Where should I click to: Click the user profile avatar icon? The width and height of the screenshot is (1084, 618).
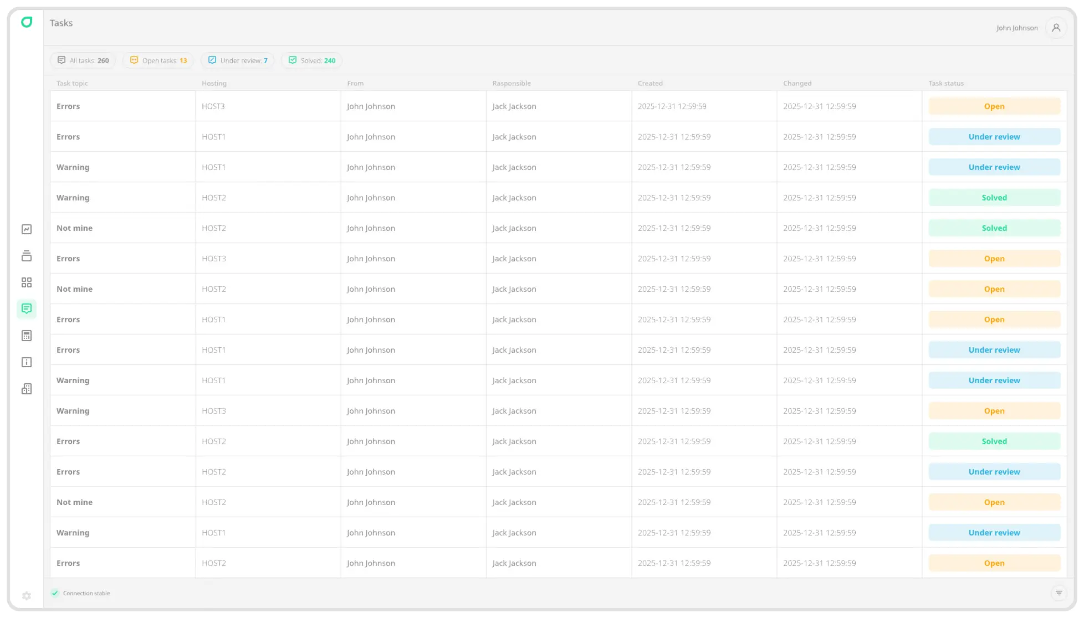(1056, 28)
